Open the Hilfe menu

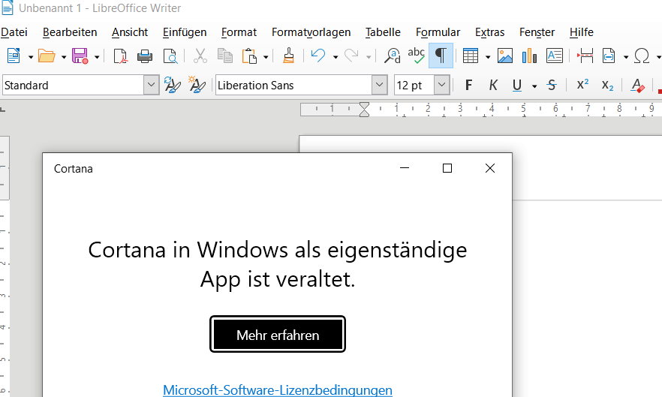point(582,32)
